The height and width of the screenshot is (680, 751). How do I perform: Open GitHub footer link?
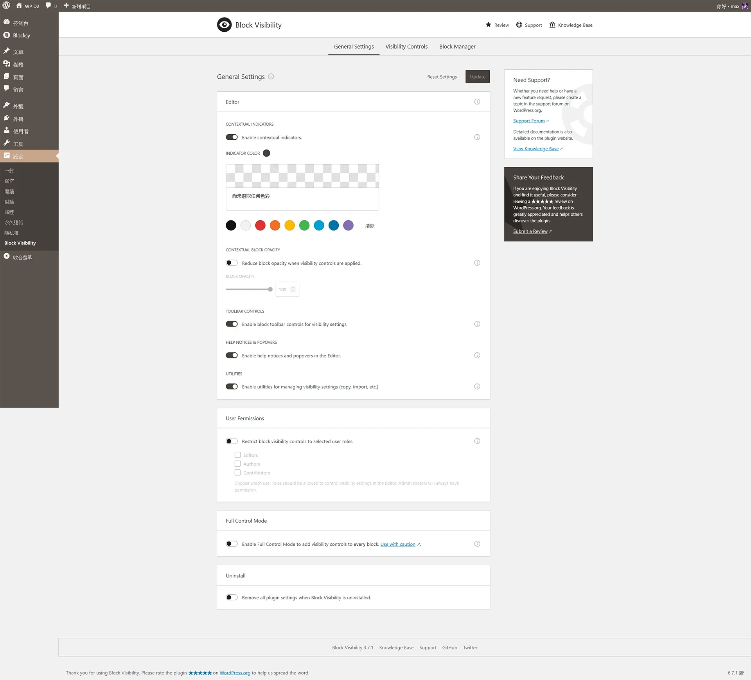(x=449, y=648)
